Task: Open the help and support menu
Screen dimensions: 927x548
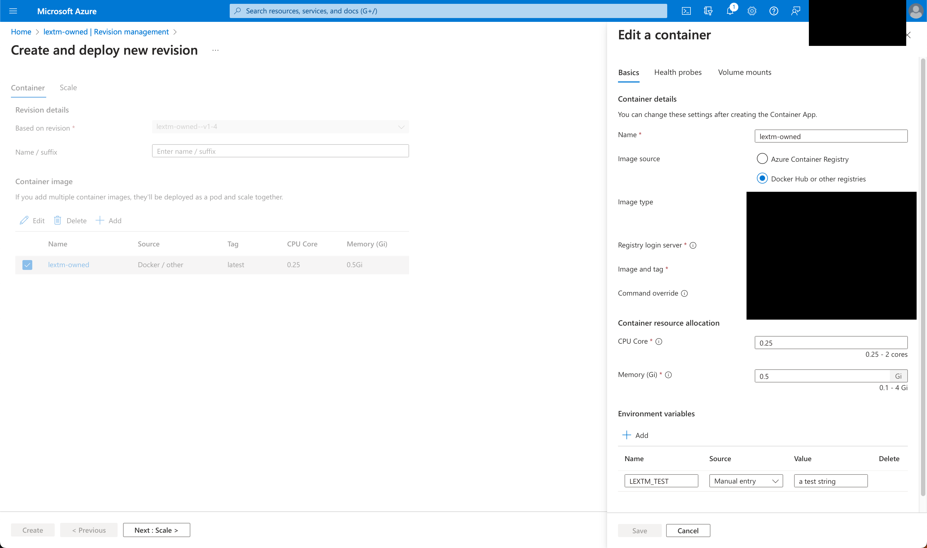Action: tap(773, 11)
